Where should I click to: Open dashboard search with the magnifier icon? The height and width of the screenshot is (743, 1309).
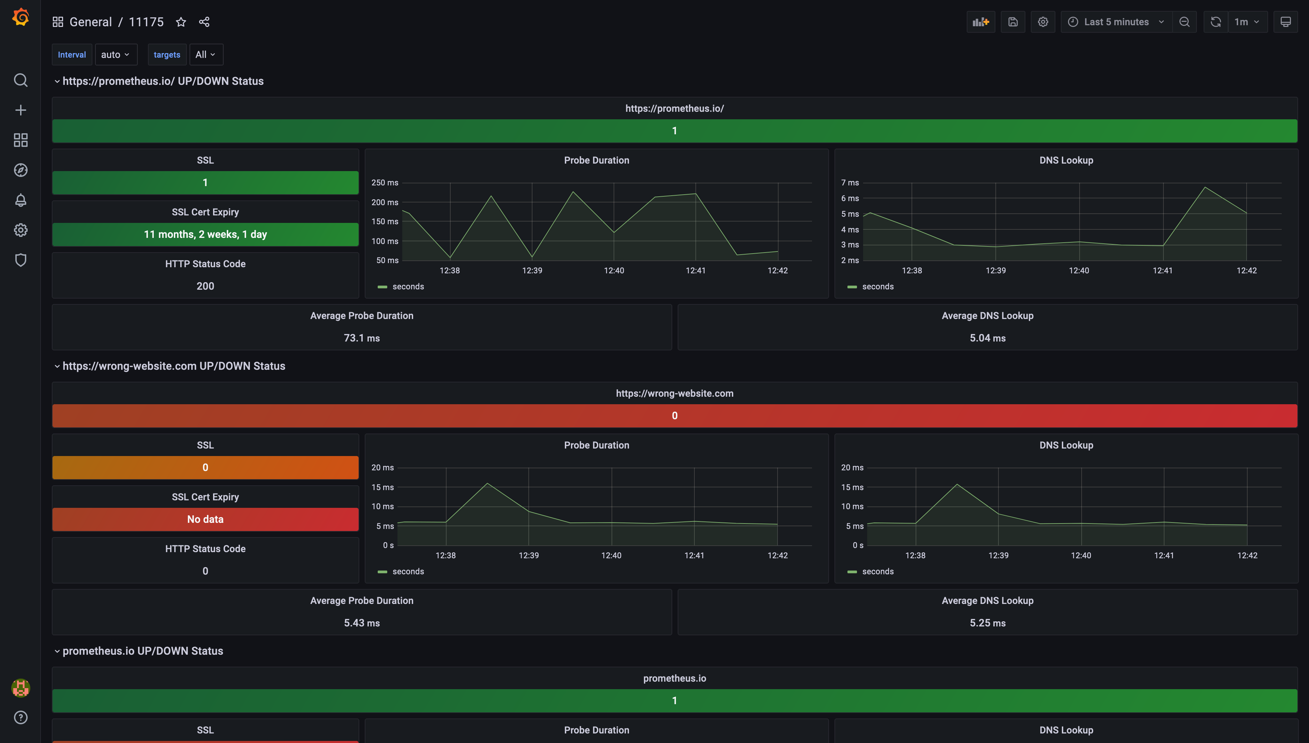point(20,80)
